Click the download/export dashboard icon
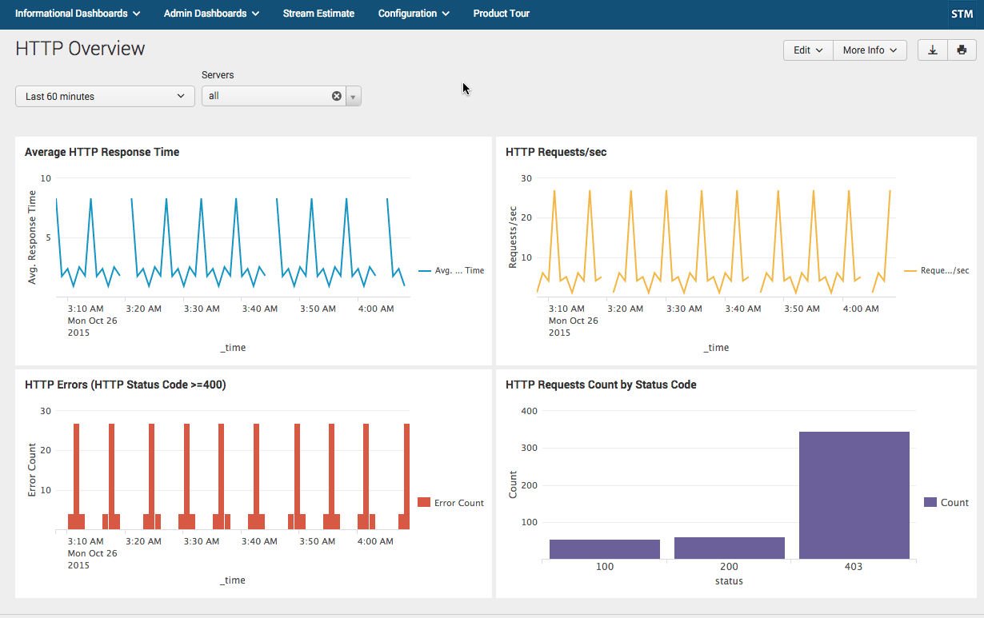The width and height of the screenshot is (984, 618). [x=933, y=50]
